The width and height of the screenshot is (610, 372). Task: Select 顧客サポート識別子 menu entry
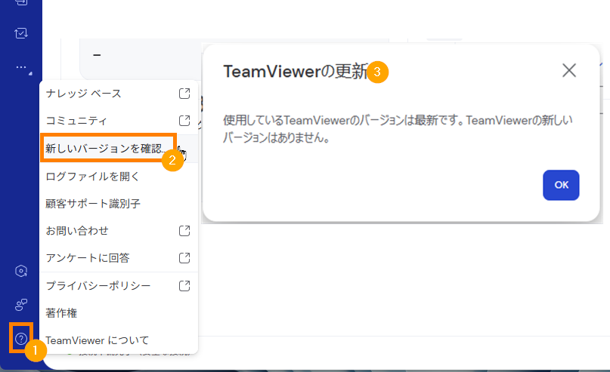point(119,204)
